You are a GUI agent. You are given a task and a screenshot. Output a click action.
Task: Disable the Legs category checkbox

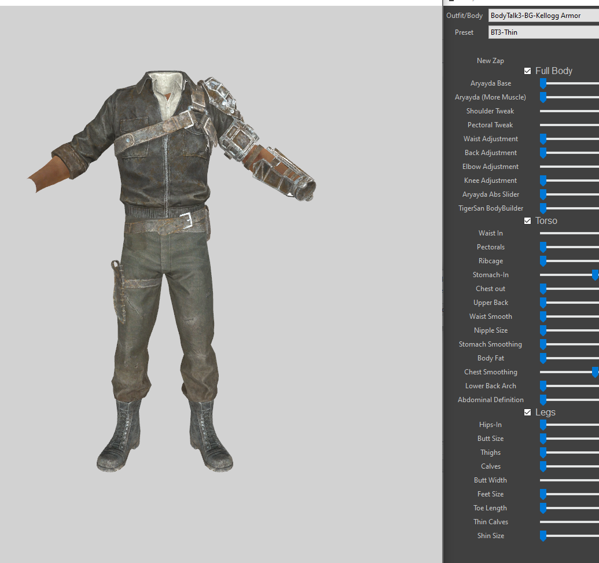[x=527, y=413]
